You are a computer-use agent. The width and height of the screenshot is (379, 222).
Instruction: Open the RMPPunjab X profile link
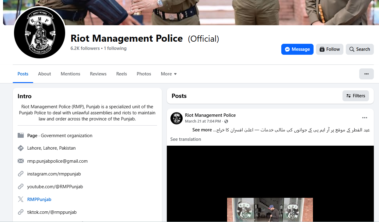coord(39,199)
